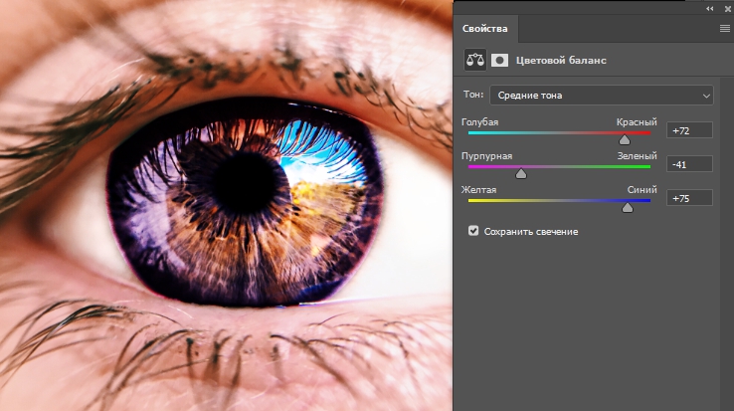This screenshot has width=734, height=411.
Task: Click the Сохранить свечение label text
Action: click(x=531, y=232)
